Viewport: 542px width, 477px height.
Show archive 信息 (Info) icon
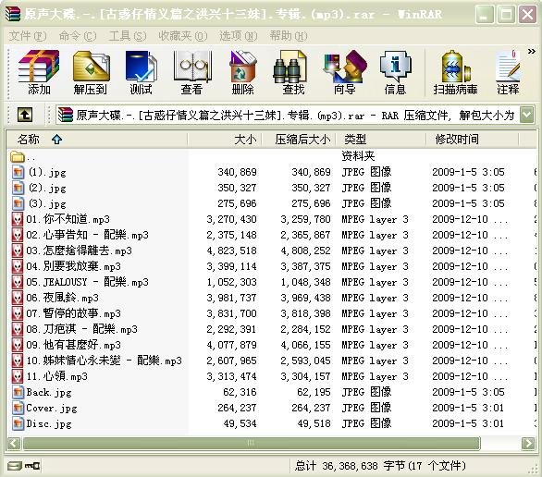(x=395, y=72)
